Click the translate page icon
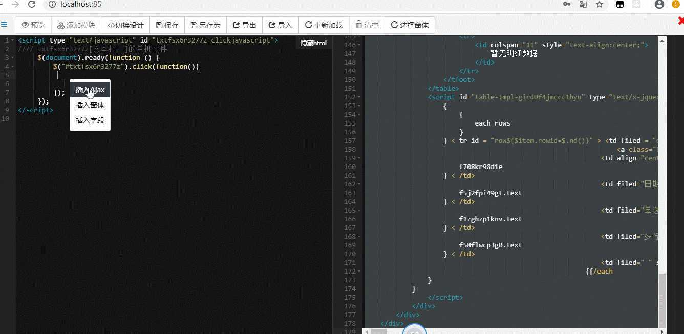The image size is (684, 334). tap(583, 5)
